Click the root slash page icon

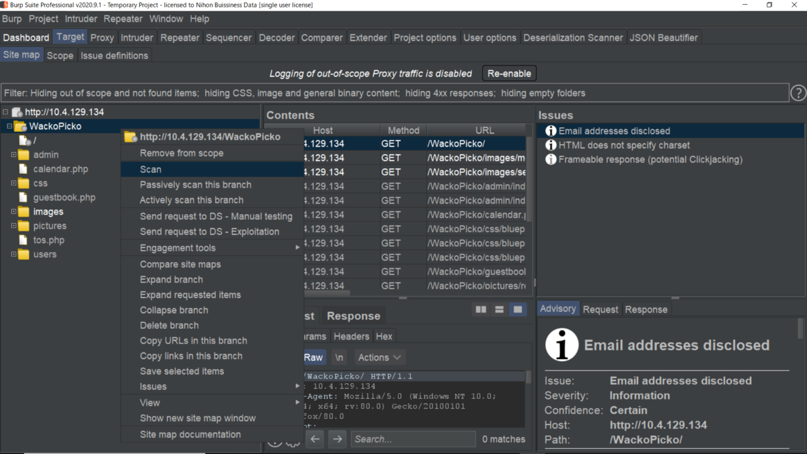coord(25,141)
